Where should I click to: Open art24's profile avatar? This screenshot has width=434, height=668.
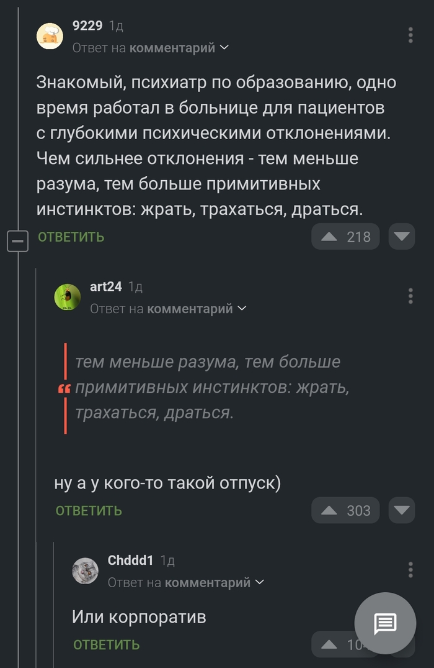(x=66, y=298)
